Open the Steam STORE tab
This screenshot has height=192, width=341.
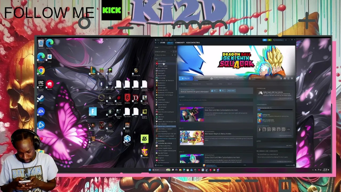point(163,43)
